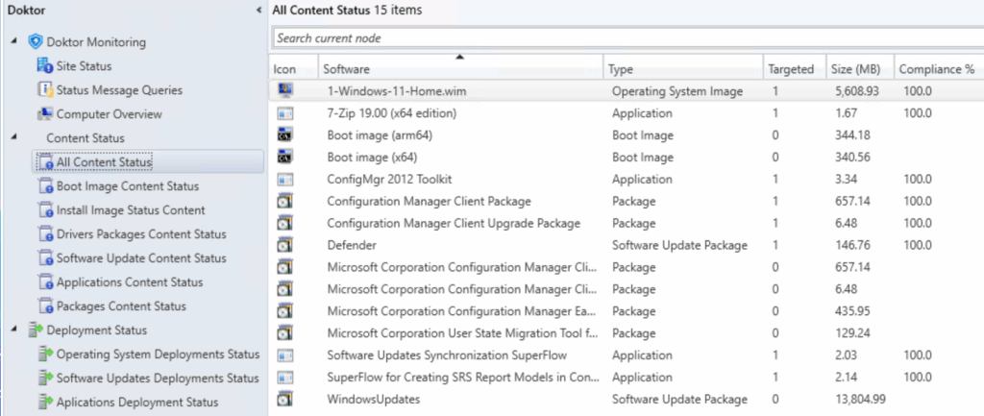Click the Search current node field
Viewport: 984px width, 416px height.
point(625,38)
